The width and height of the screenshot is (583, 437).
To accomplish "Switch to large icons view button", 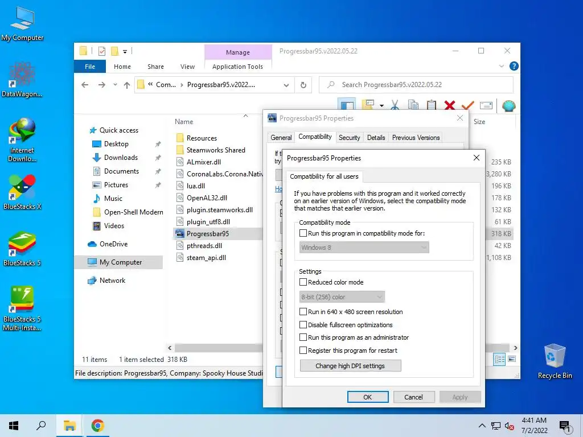I will tap(512, 358).
